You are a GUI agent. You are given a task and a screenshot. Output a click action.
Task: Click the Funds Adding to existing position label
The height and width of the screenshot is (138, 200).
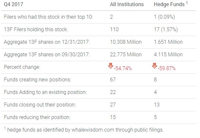[x=45, y=92]
